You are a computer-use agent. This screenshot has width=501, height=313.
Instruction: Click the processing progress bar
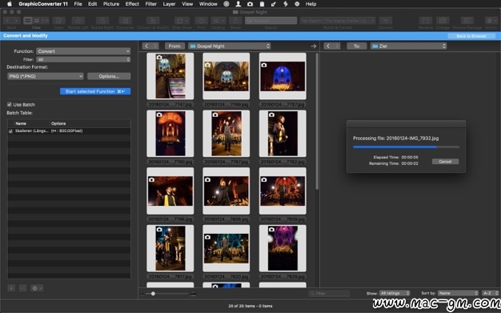406,147
